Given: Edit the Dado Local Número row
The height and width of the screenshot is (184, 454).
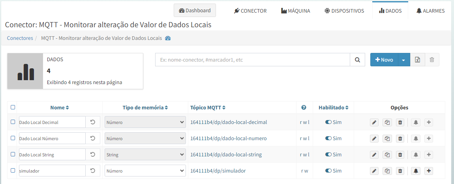Looking at the screenshot, I should pyautogui.click(x=374, y=139).
